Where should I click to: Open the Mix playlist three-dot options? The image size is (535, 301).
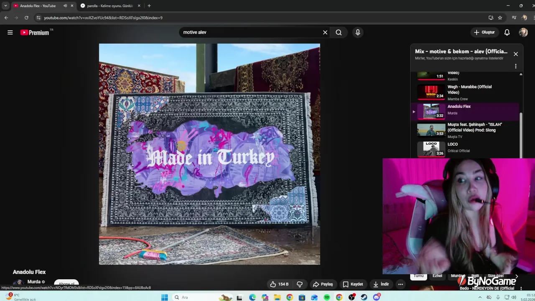515,66
